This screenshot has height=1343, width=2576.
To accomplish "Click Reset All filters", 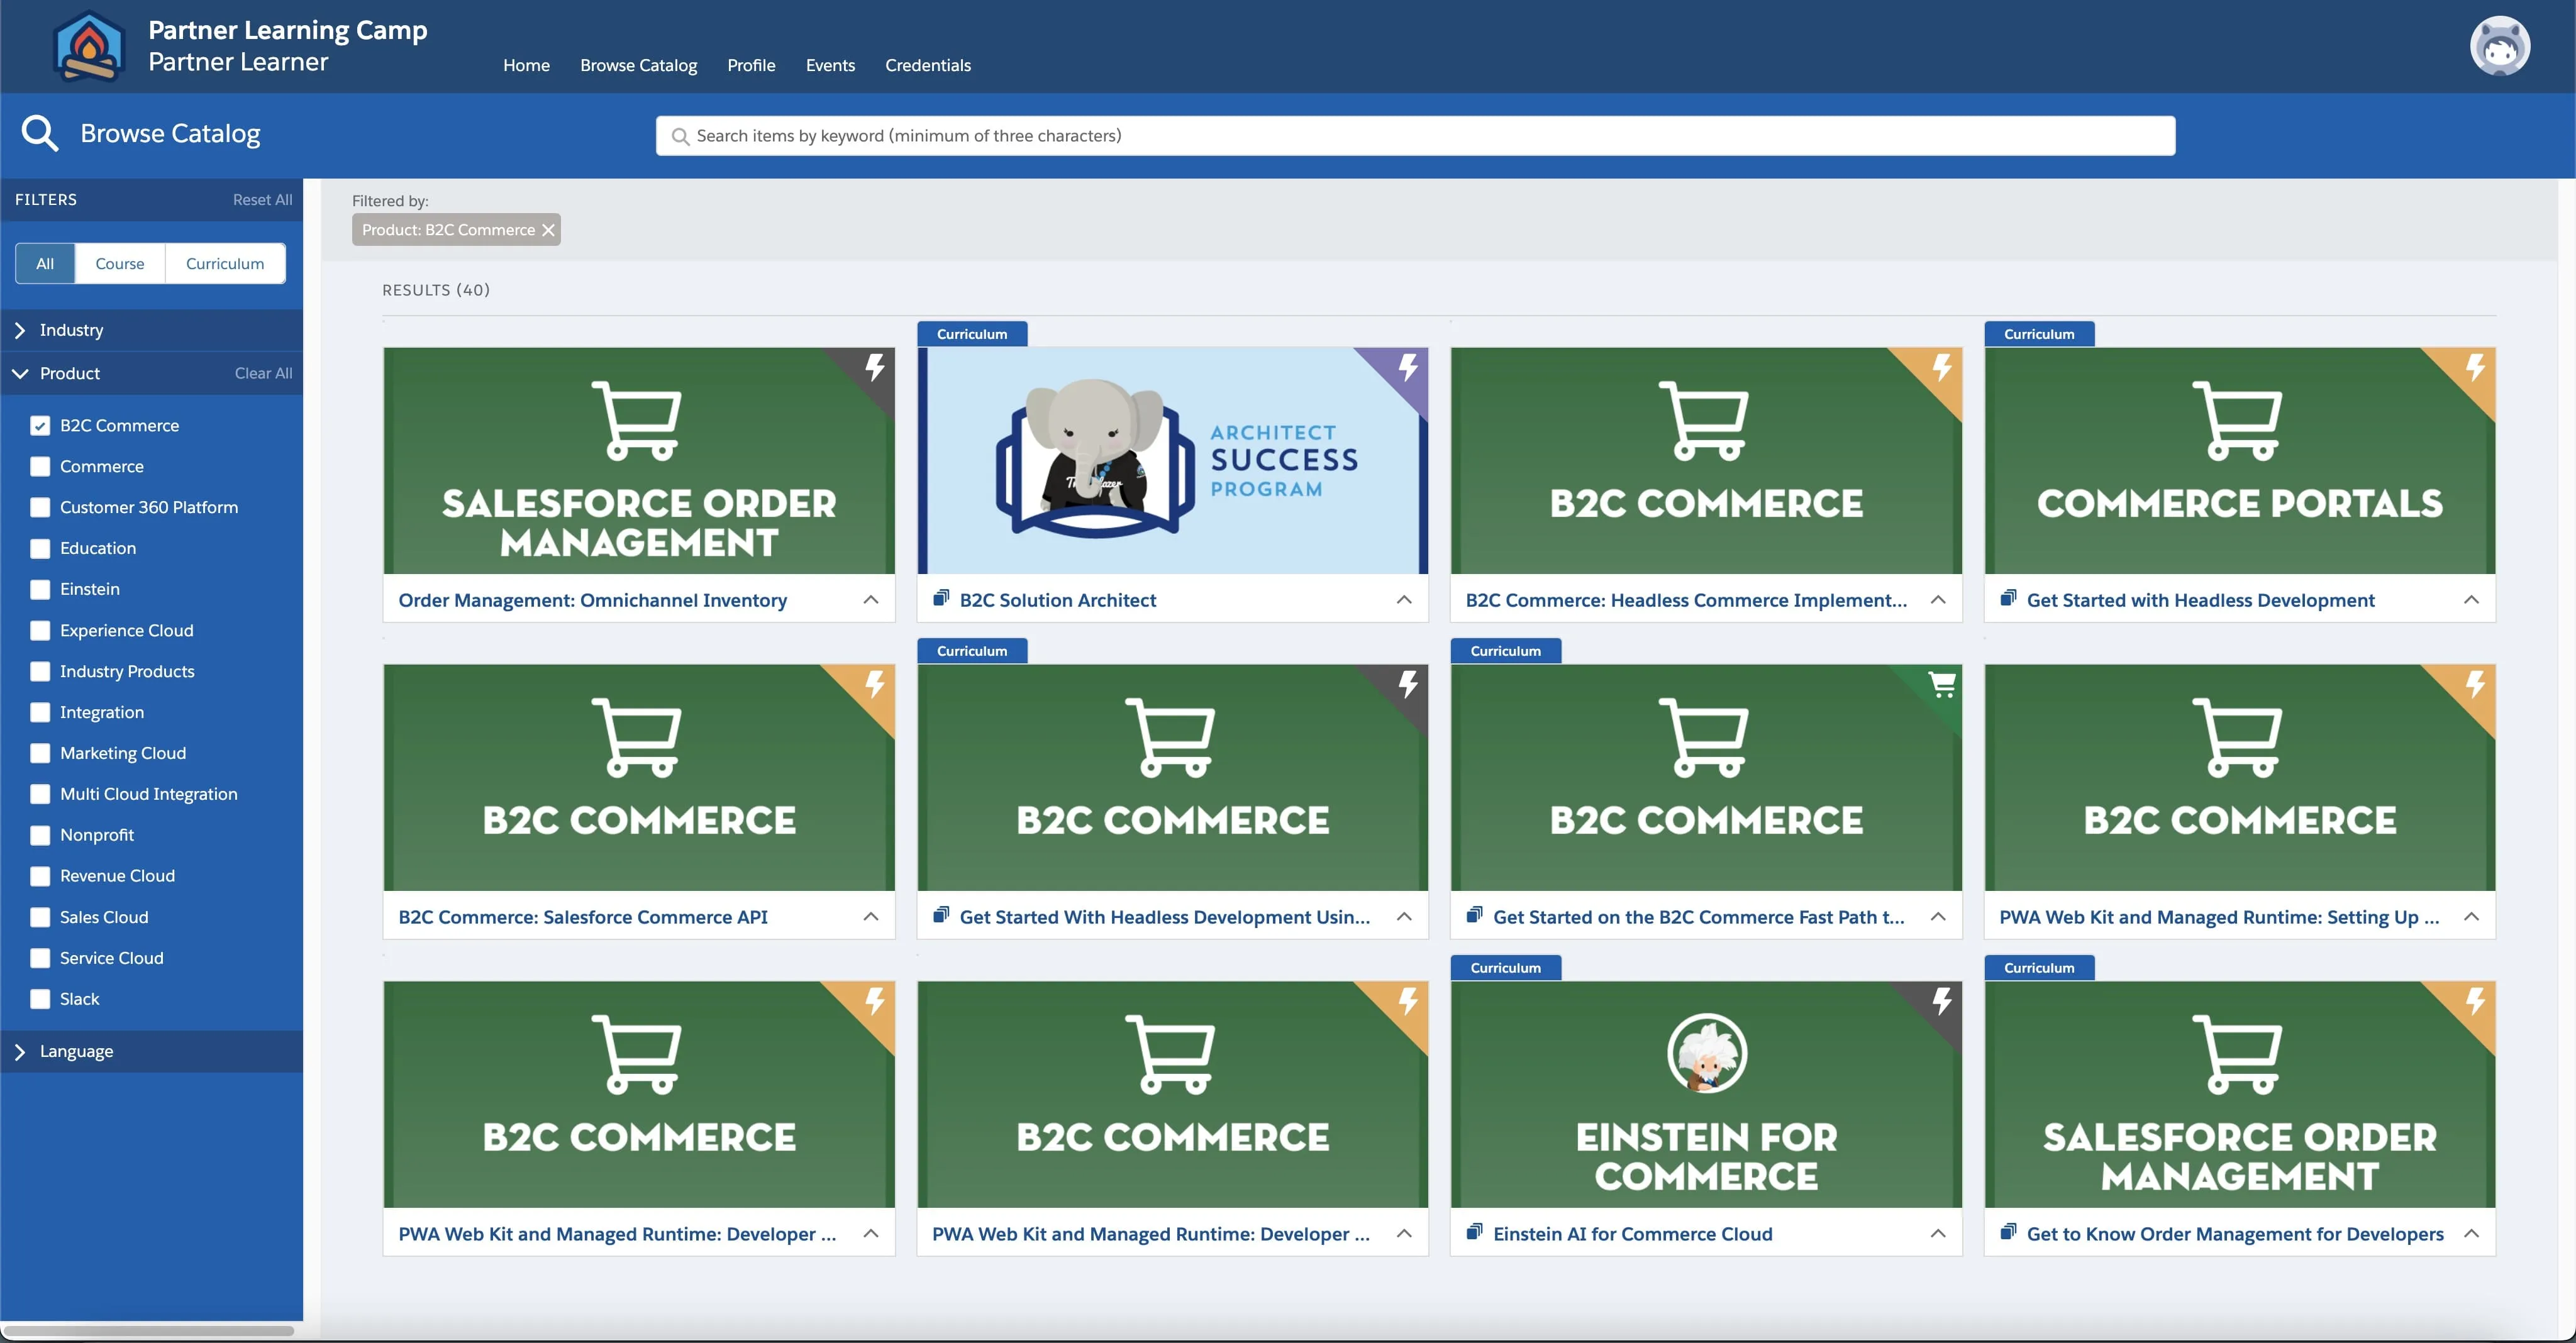I will coord(262,200).
